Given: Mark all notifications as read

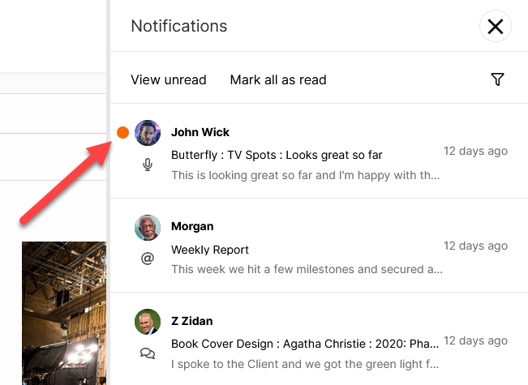Looking at the screenshot, I should click(x=278, y=79).
